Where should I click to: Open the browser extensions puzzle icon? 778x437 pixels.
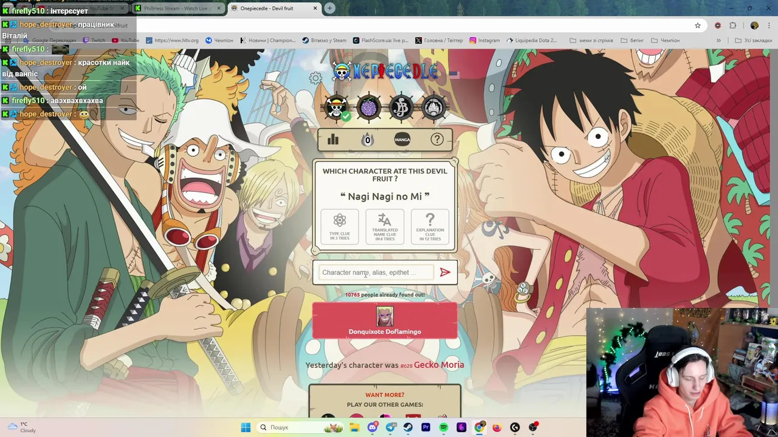tap(733, 25)
